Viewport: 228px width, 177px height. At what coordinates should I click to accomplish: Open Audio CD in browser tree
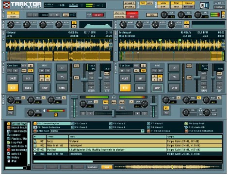pyautogui.click(x=14, y=154)
